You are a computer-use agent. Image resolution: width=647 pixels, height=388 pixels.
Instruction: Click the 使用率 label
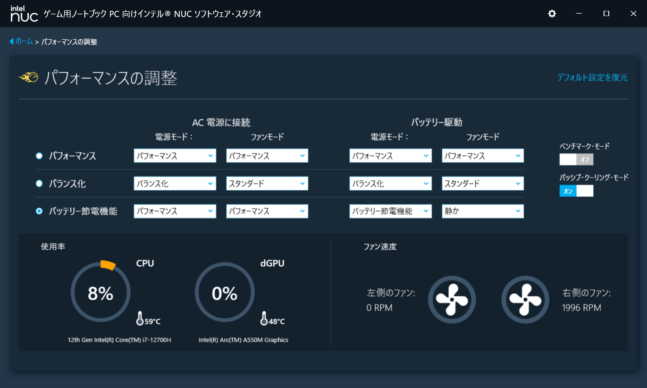tap(53, 246)
